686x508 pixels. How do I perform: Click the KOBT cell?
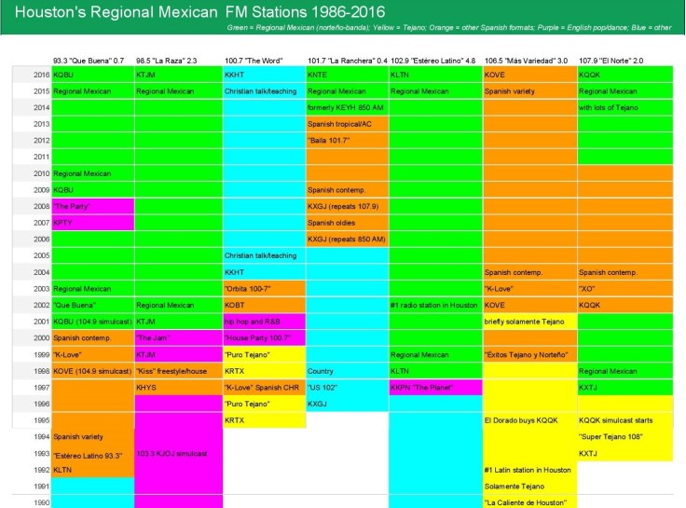[x=265, y=305]
